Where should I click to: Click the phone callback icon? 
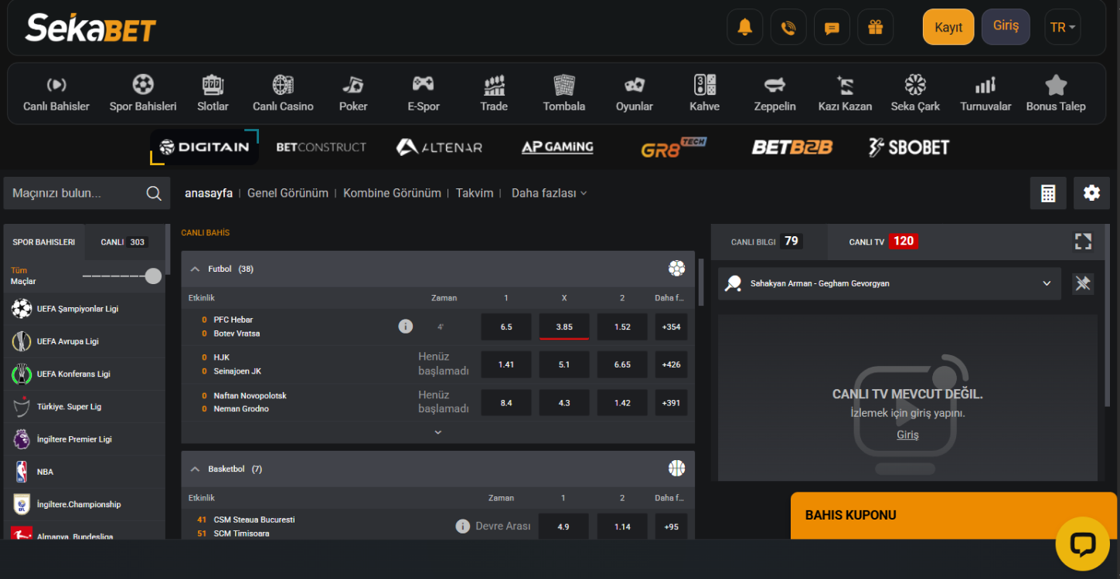point(788,27)
